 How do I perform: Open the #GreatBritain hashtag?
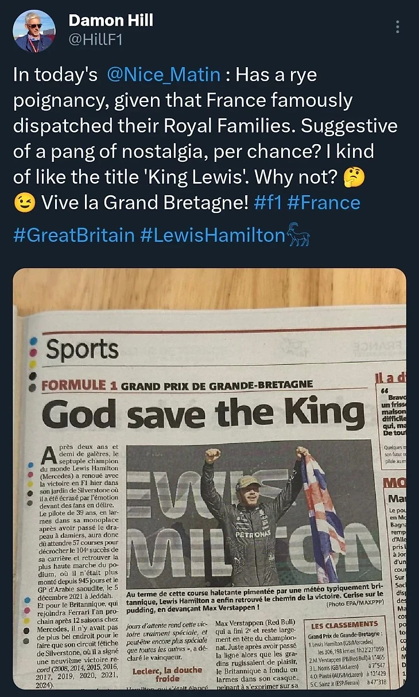tap(73, 235)
